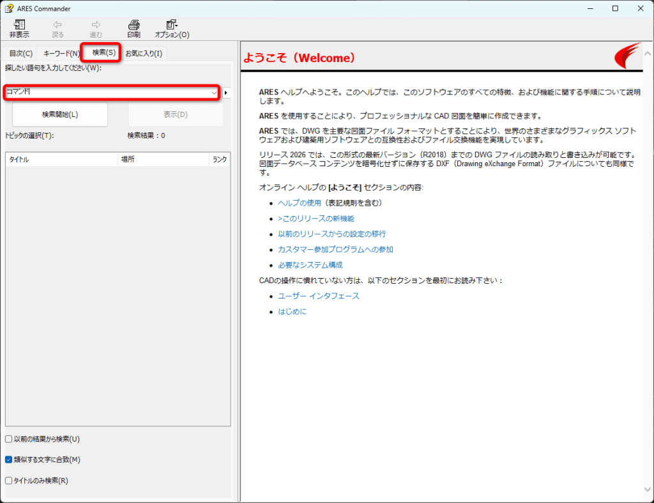Enable 以前の結果から検索(U) checkbox
Viewport: 654px width, 503px height.
pos(8,439)
